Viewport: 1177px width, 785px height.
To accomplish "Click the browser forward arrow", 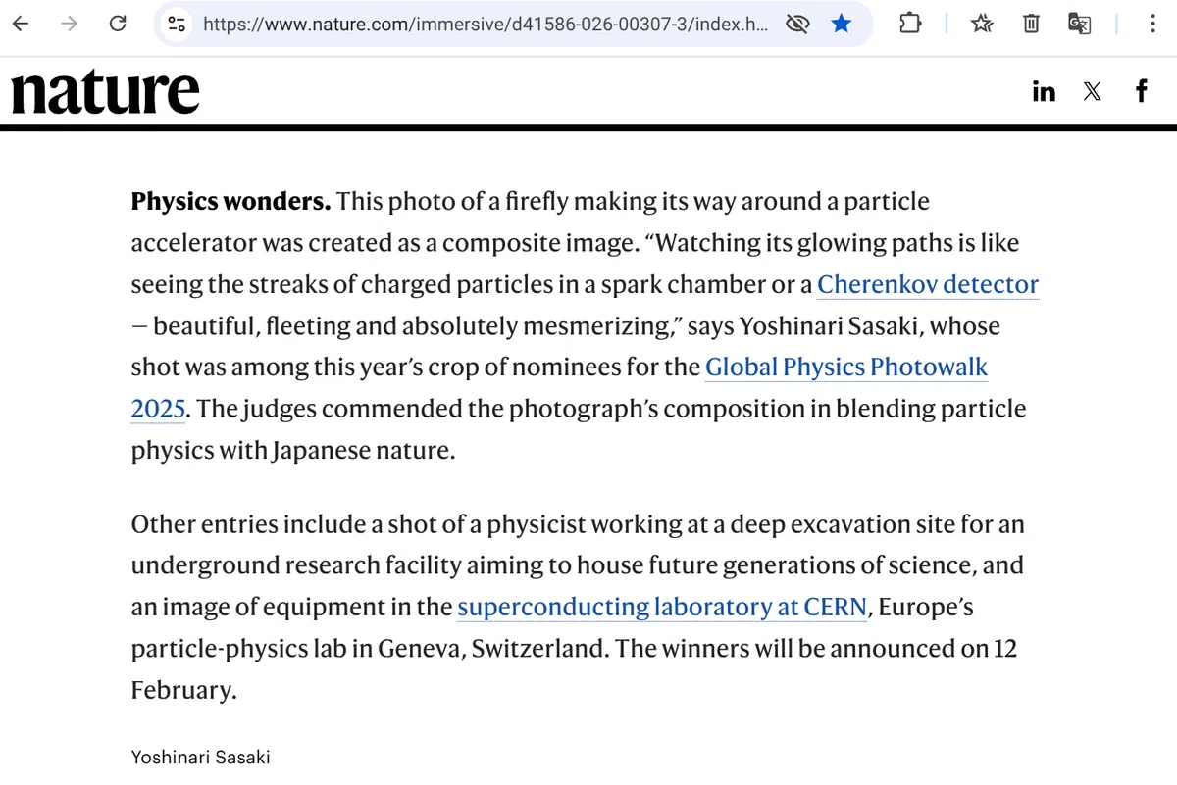I will [69, 24].
